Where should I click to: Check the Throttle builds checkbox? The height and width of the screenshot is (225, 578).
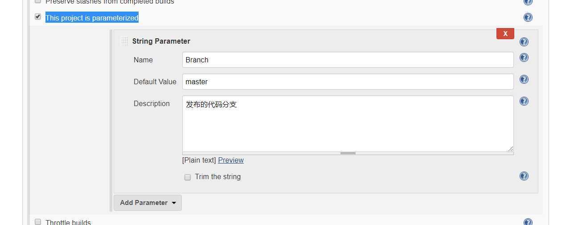(x=38, y=222)
